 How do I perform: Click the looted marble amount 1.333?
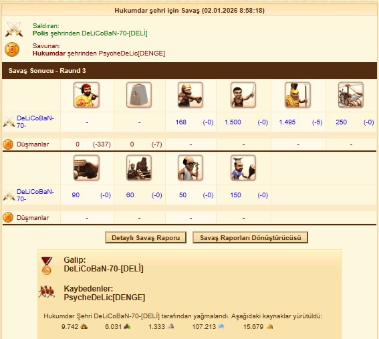[x=156, y=327]
